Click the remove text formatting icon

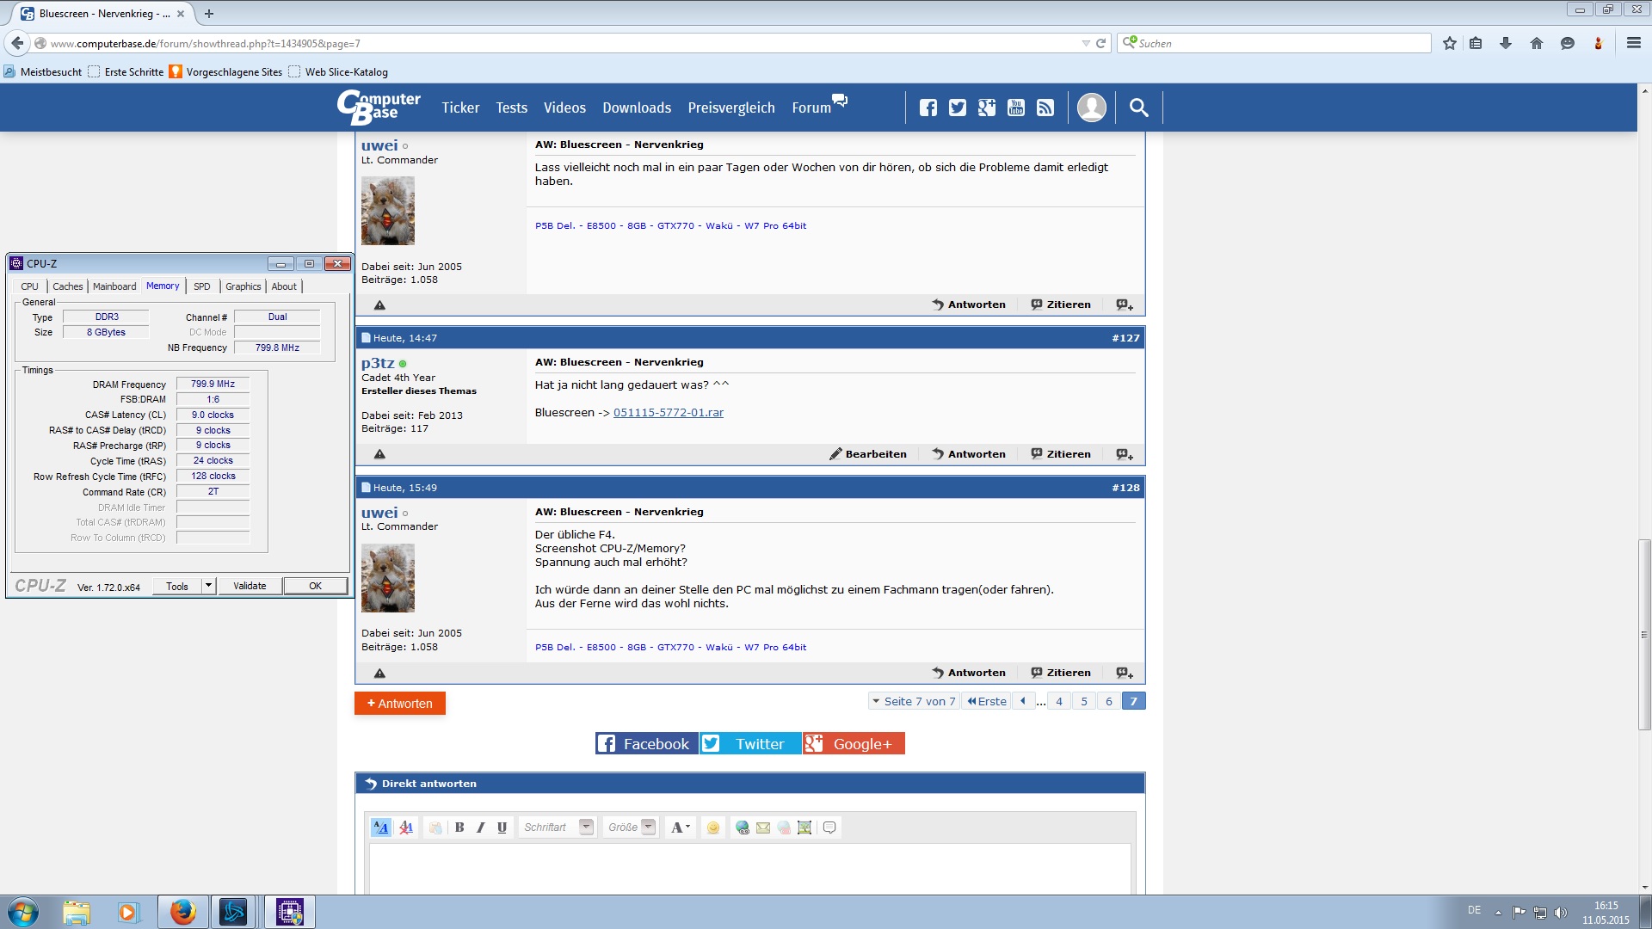pyautogui.click(x=406, y=827)
